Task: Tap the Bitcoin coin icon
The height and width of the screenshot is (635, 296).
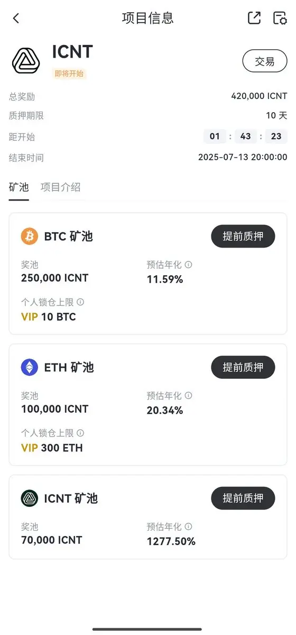Action: (x=30, y=236)
